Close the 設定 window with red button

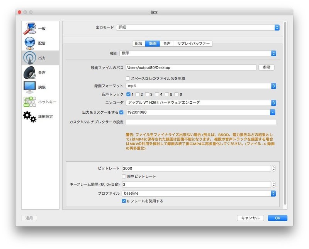click(x=19, y=12)
